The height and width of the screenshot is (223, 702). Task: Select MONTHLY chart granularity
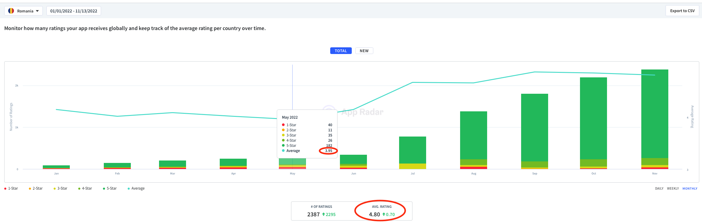click(690, 188)
